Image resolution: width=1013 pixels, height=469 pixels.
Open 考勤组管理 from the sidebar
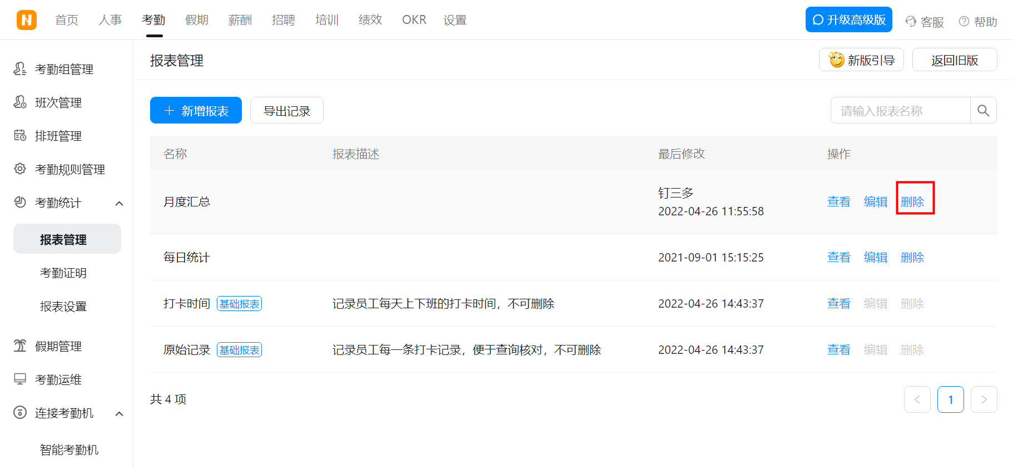(64, 69)
